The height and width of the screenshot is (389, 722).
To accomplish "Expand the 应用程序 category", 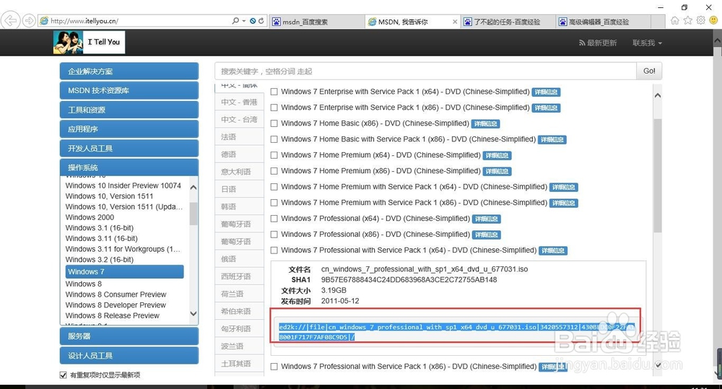I will (x=129, y=129).
